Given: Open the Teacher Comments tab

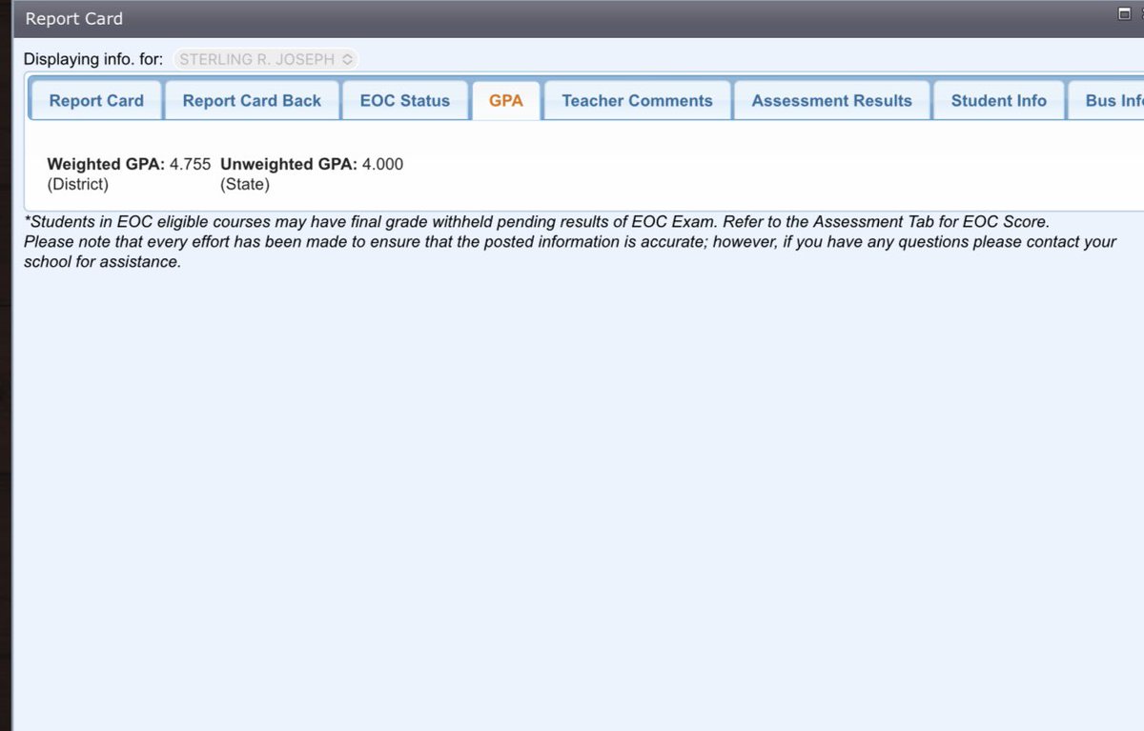Looking at the screenshot, I should tap(638, 100).
